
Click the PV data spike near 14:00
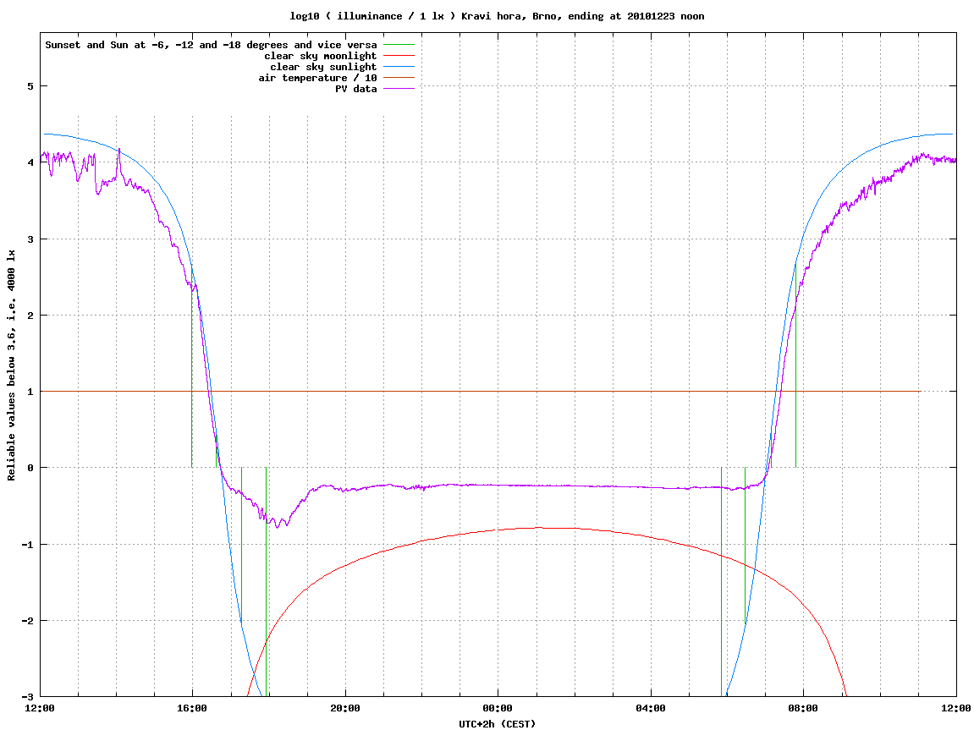(119, 150)
